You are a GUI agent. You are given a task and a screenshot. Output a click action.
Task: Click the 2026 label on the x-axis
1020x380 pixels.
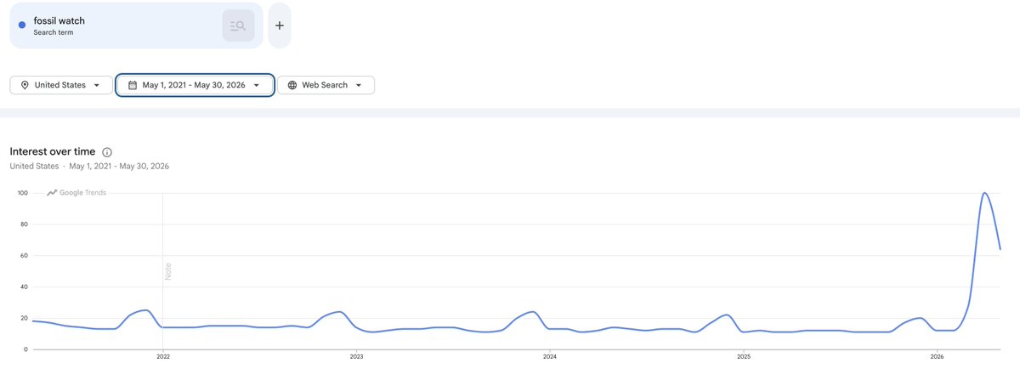tap(938, 357)
